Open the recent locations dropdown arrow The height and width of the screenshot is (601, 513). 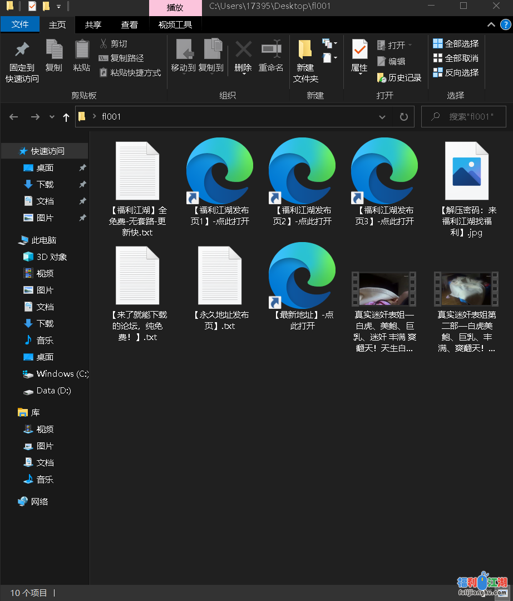coord(52,117)
